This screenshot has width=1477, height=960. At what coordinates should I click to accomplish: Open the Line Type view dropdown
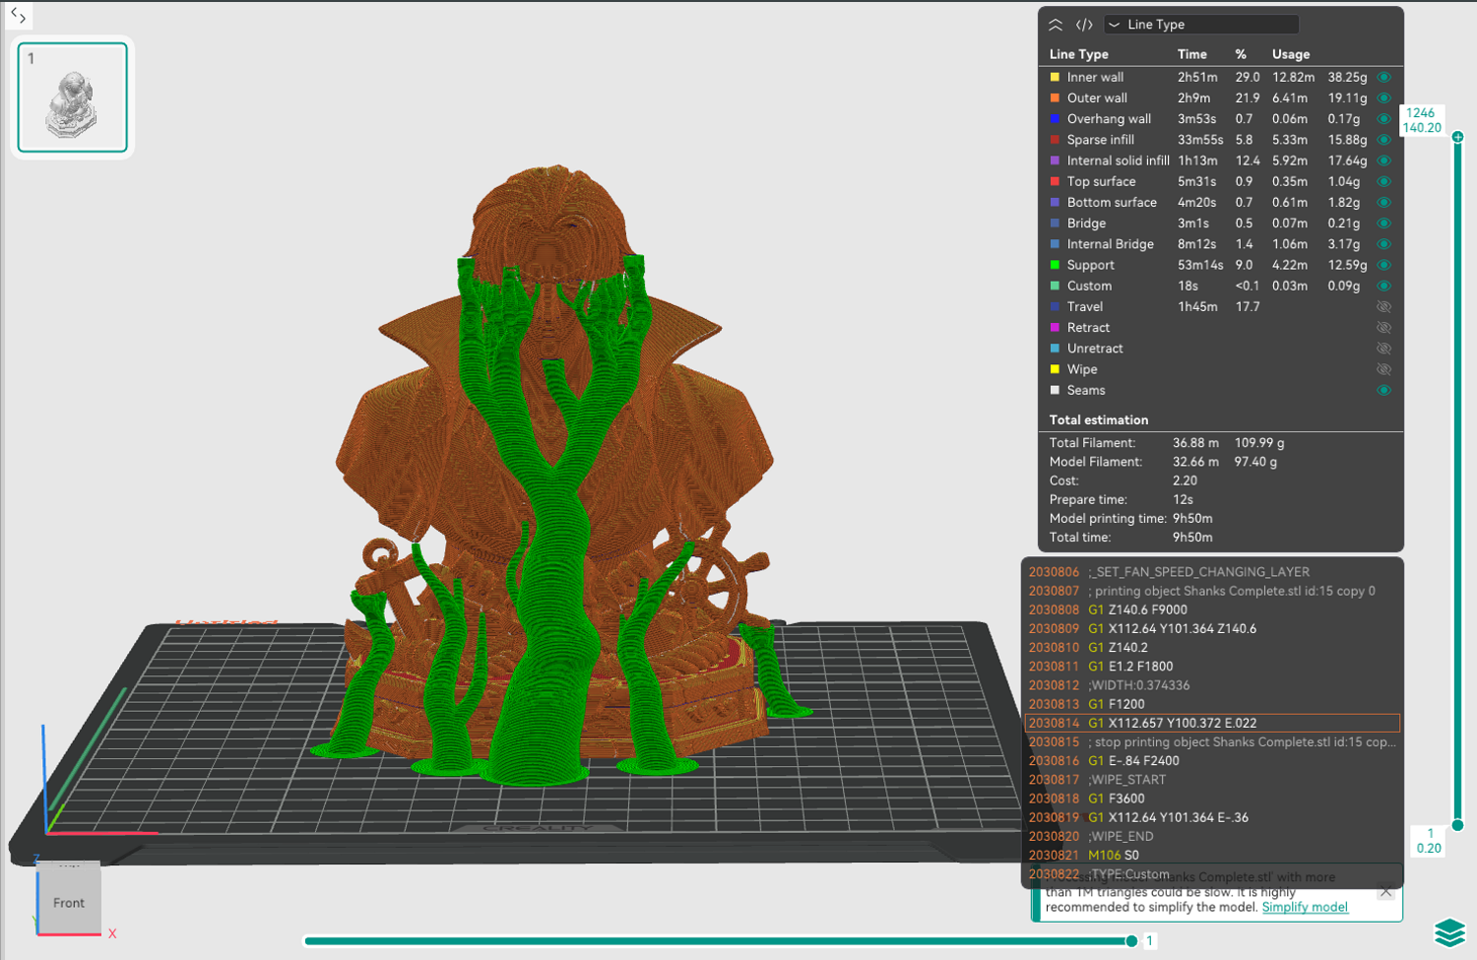pyautogui.click(x=1201, y=25)
